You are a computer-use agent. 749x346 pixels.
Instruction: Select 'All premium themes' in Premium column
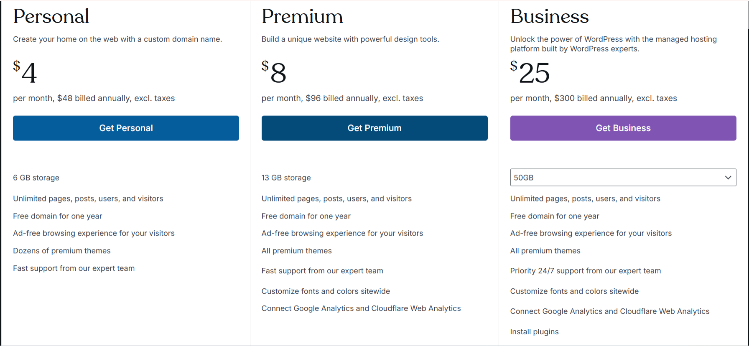pos(296,250)
